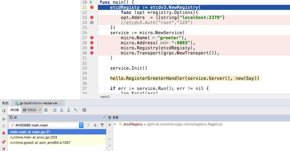Toggle the breakpoint on line 27

[x=92, y=38]
